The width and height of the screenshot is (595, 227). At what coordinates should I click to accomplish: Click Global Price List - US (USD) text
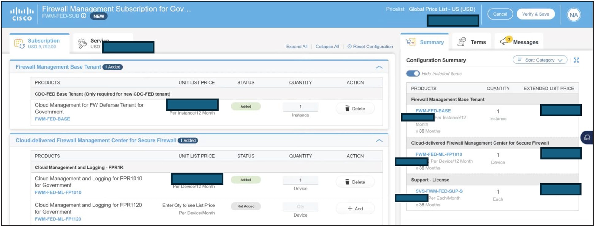tap(442, 9)
